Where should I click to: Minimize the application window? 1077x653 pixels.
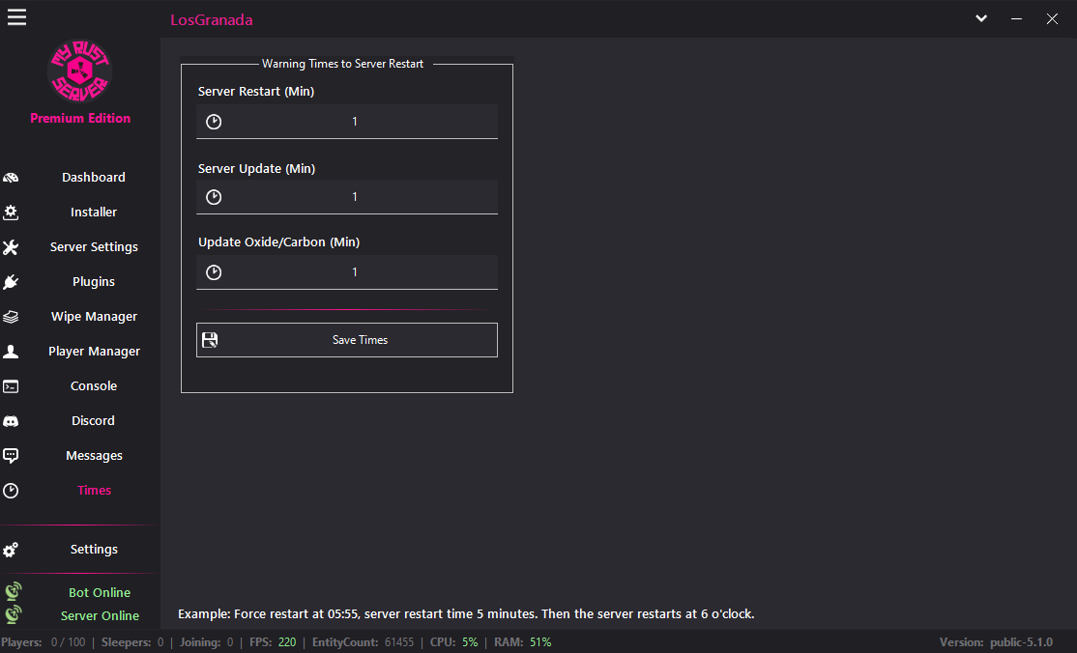click(x=1016, y=19)
